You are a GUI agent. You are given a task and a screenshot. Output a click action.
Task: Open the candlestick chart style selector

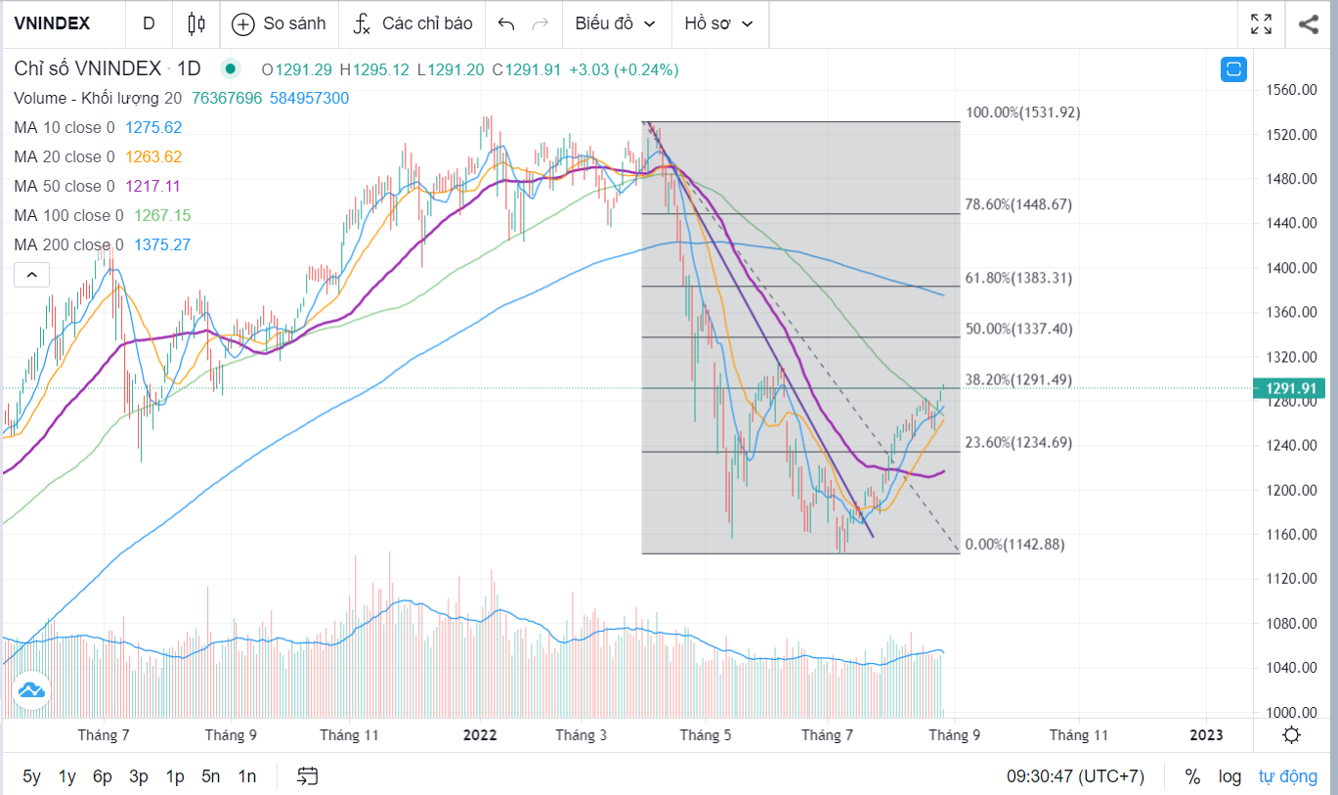(x=196, y=23)
